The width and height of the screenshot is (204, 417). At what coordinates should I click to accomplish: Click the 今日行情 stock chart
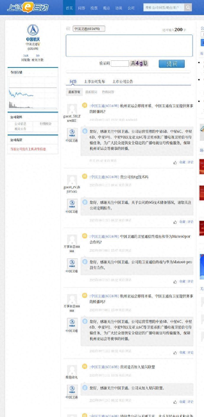(33, 93)
